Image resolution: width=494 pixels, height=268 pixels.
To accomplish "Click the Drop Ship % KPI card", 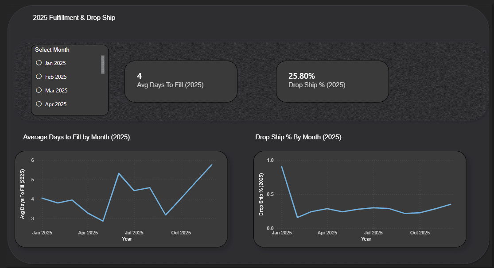I will coord(332,81).
